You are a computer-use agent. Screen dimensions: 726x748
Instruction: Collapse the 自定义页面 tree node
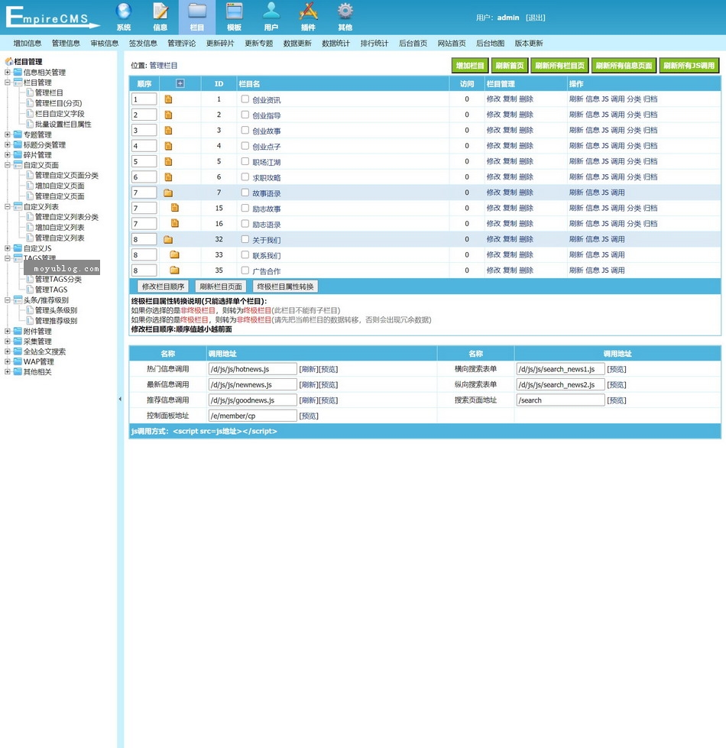[x=7, y=165]
